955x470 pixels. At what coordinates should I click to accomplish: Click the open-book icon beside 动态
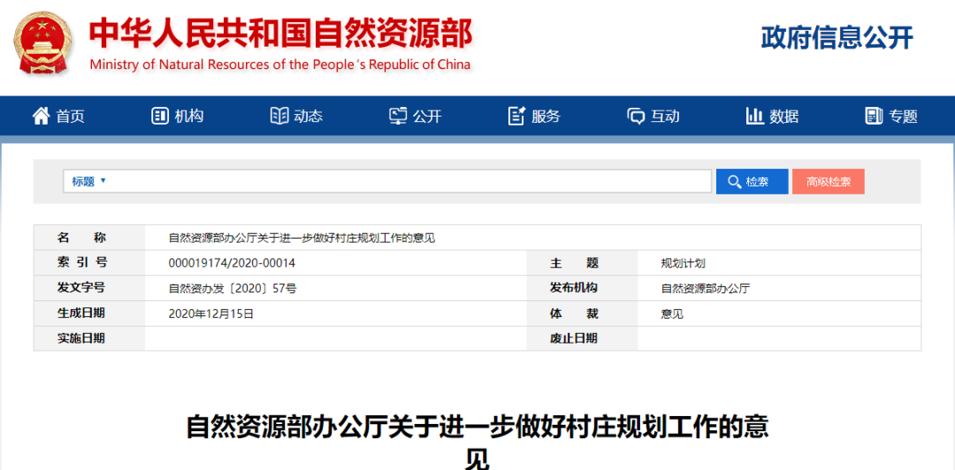pos(279,116)
